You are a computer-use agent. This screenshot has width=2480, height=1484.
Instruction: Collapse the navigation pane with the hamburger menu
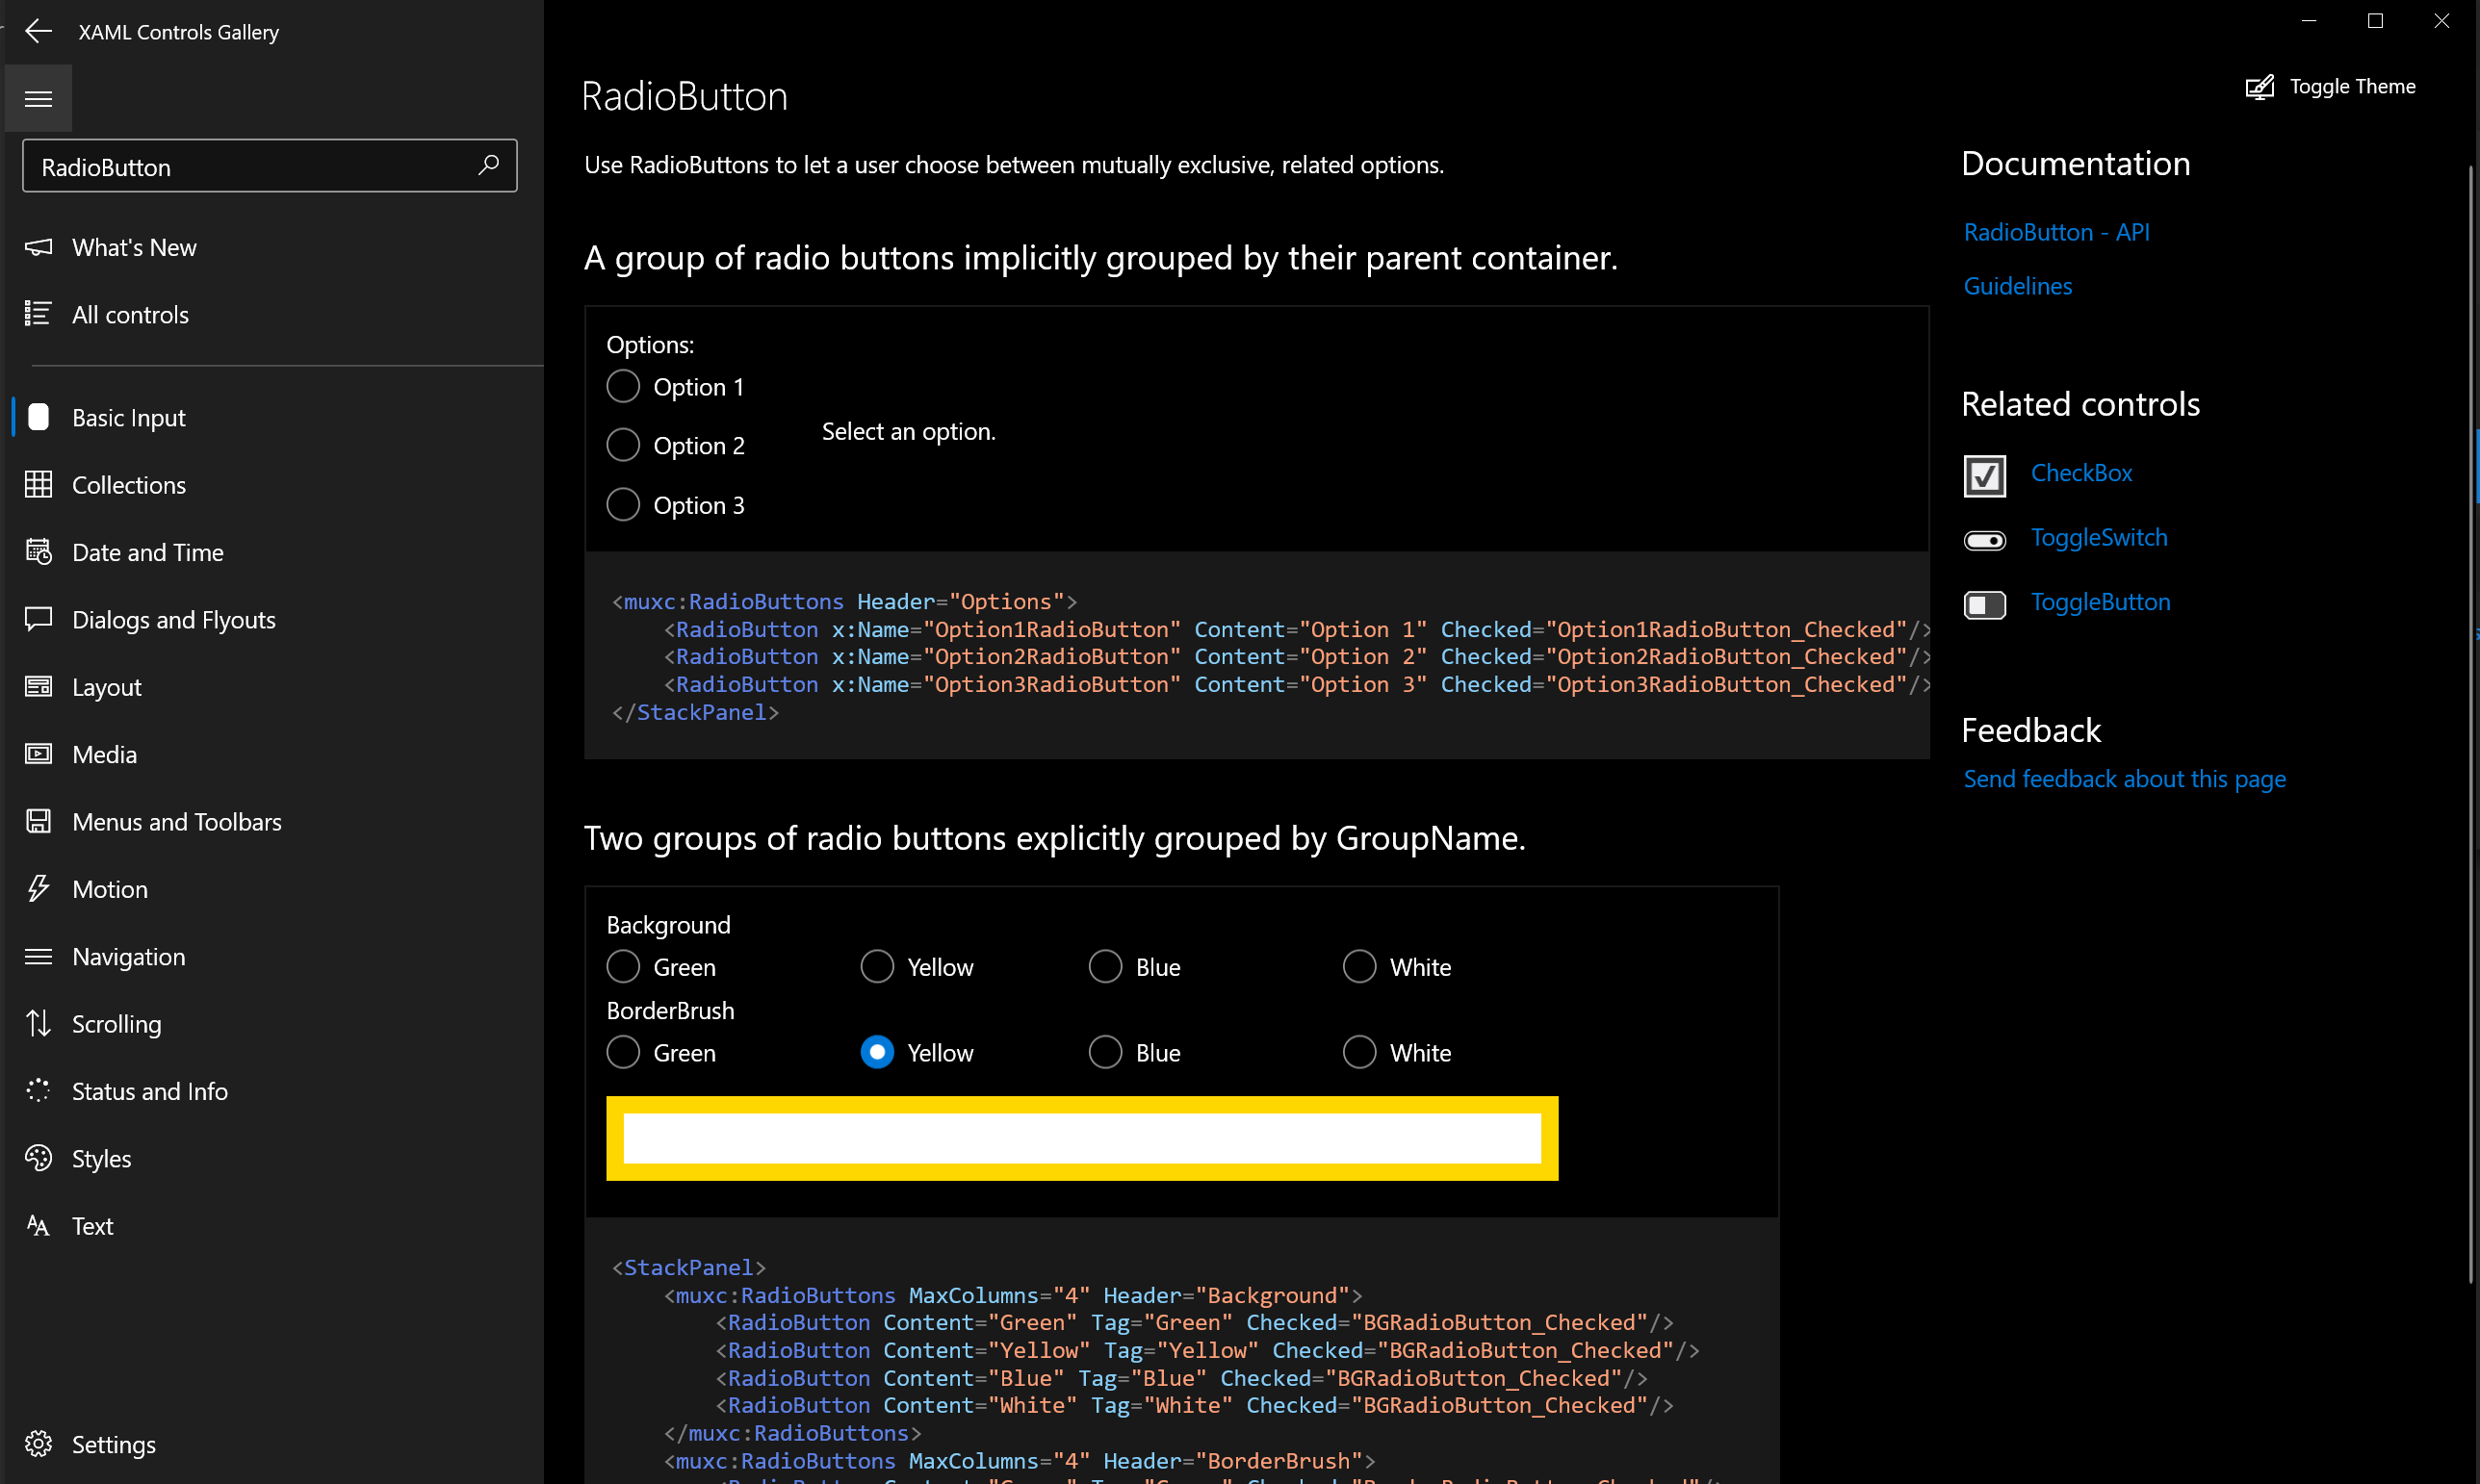coord(38,98)
